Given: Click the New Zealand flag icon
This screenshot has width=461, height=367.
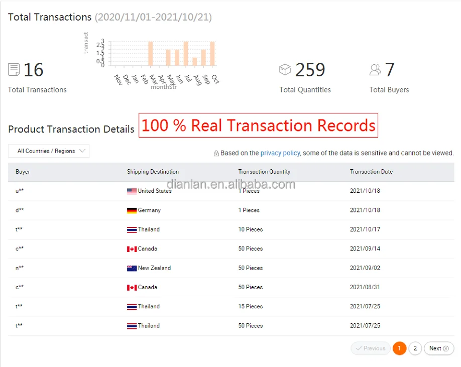Looking at the screenshot, I should point(132,268).
